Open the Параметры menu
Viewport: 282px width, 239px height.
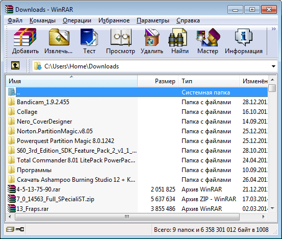pos(153,20)
